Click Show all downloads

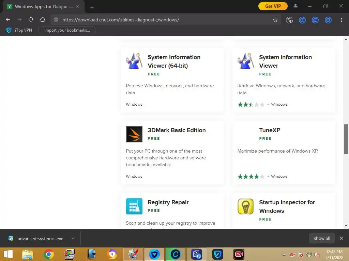[322, 238]
